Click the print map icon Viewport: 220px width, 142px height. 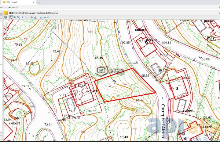click(x=41, y=17)
